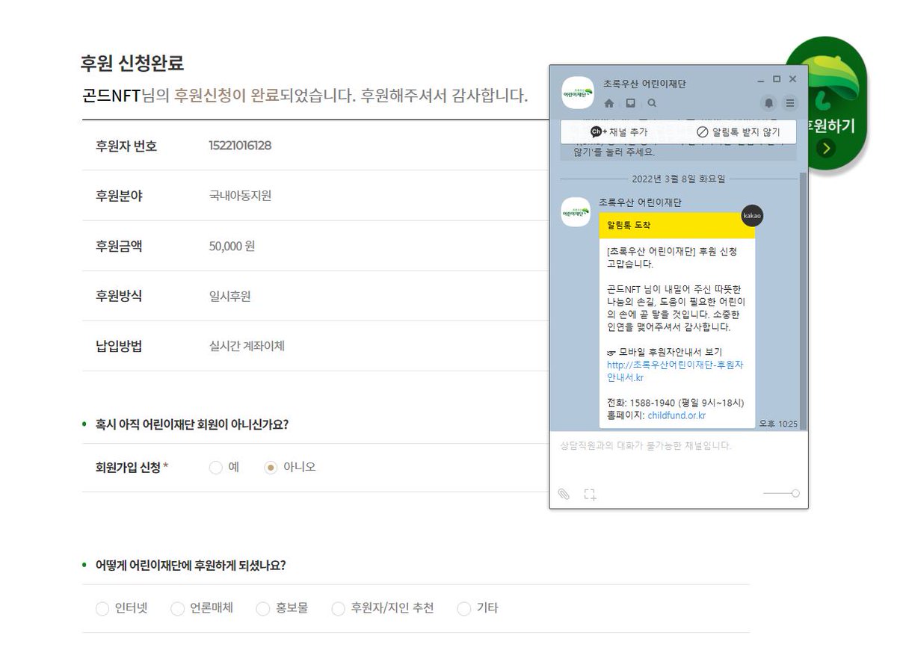897x650 pixels.
Task: Open the 모바일 후원자안내서 link
Action: (675, 371)
